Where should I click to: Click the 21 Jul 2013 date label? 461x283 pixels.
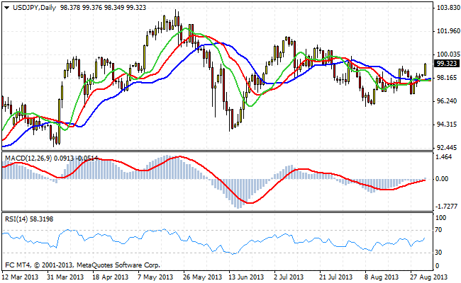pyautogui.click(x=335, y=277)
